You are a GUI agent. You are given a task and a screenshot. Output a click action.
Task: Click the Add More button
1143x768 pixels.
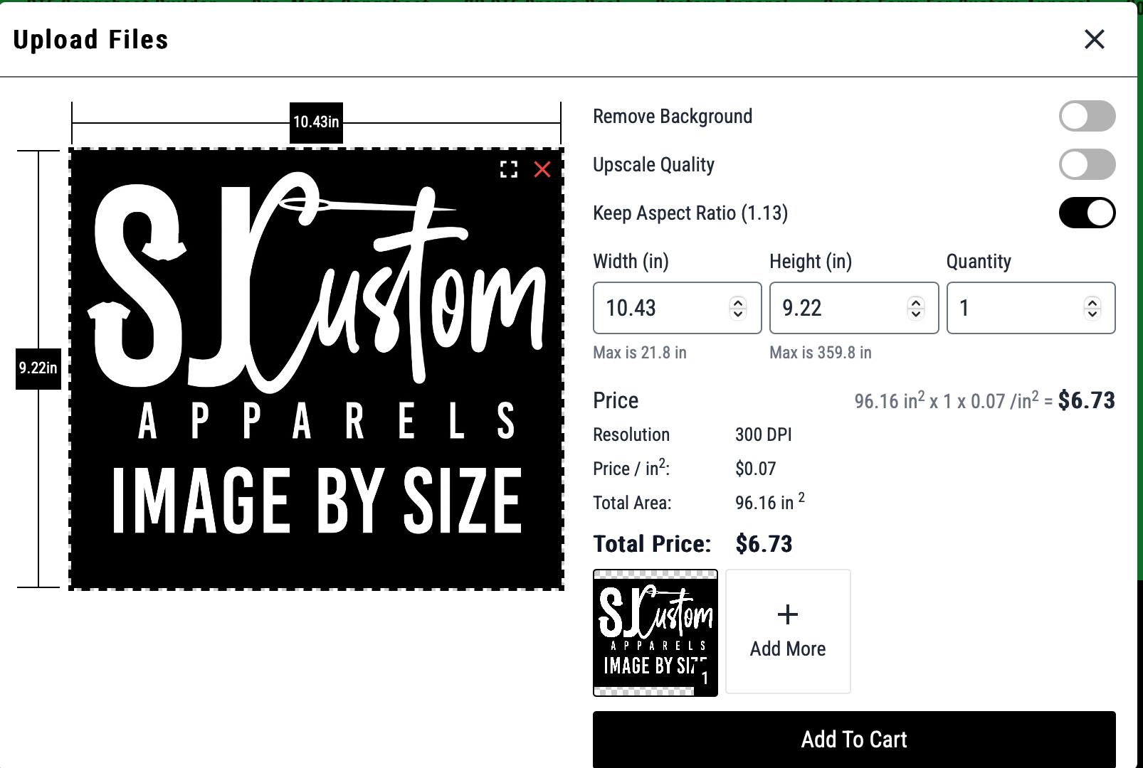click(788, 631)
